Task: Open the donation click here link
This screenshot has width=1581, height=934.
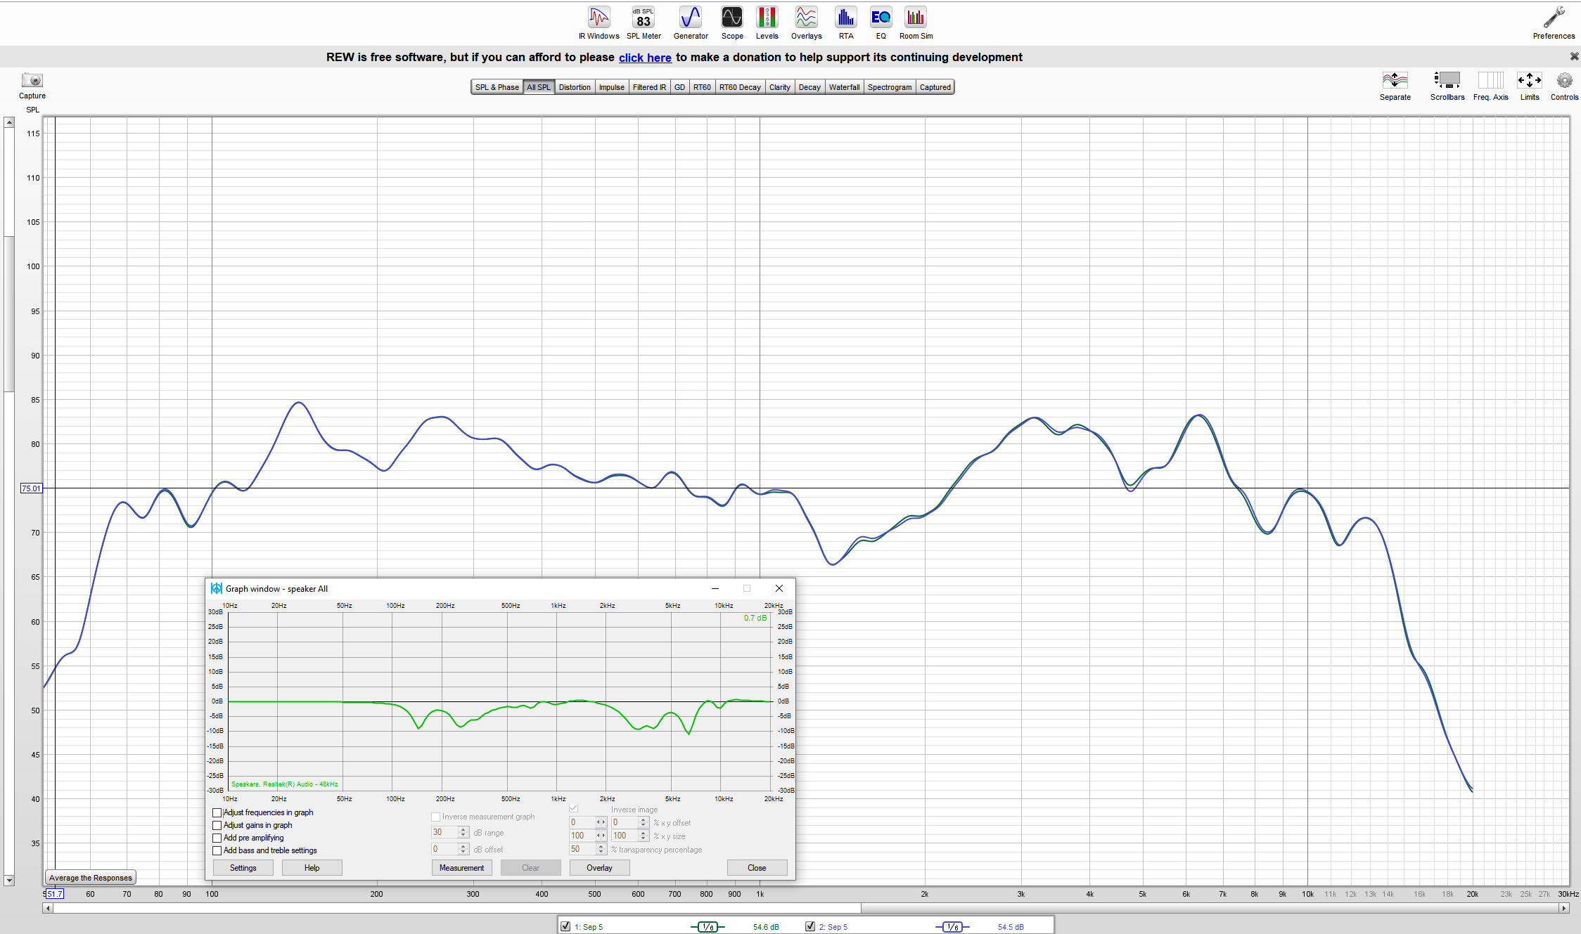Action: tap(645, 58)
